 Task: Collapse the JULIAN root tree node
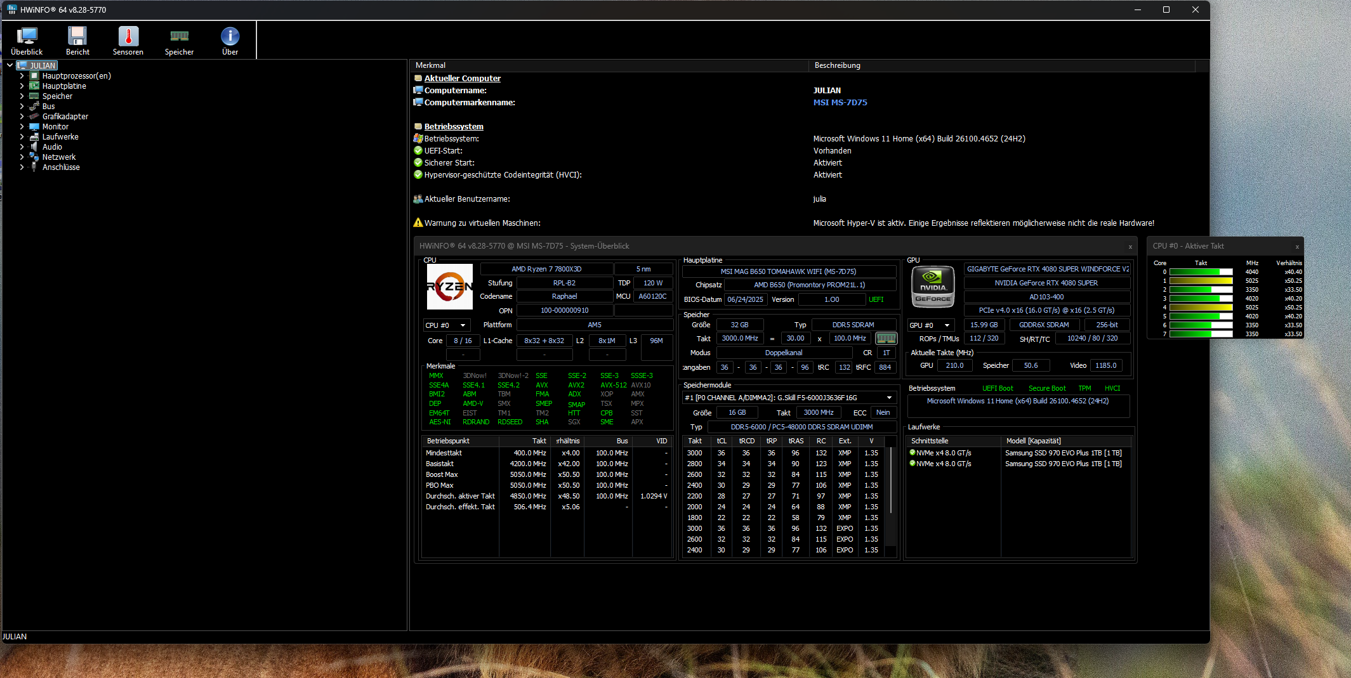pyautogui.click(x=10, y=65)
